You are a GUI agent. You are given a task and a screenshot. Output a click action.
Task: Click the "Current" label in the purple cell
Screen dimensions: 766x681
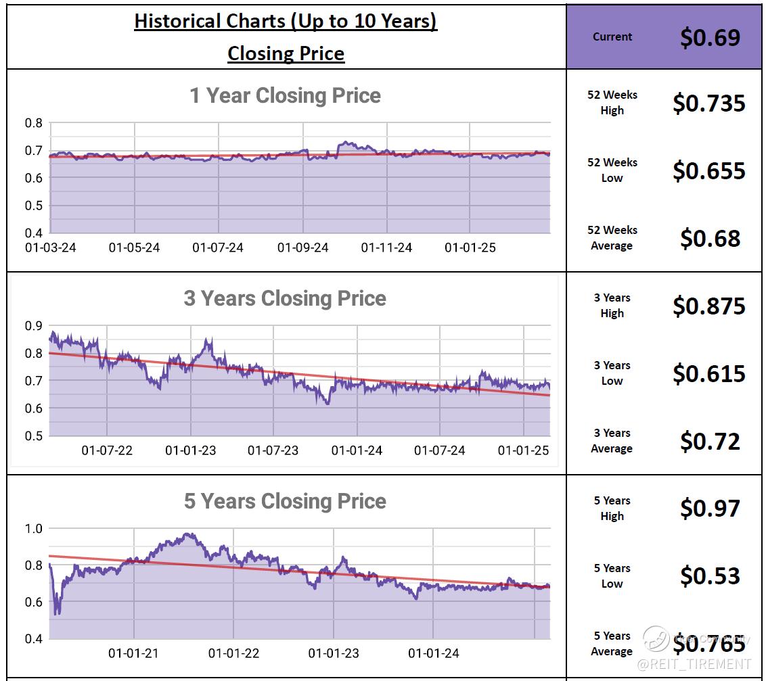(x=612, y=37)
